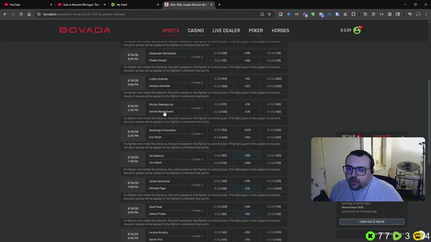The width and height of the screenshot is (431, 242).
Task: Open the Casino section
Action: [196, 31]
